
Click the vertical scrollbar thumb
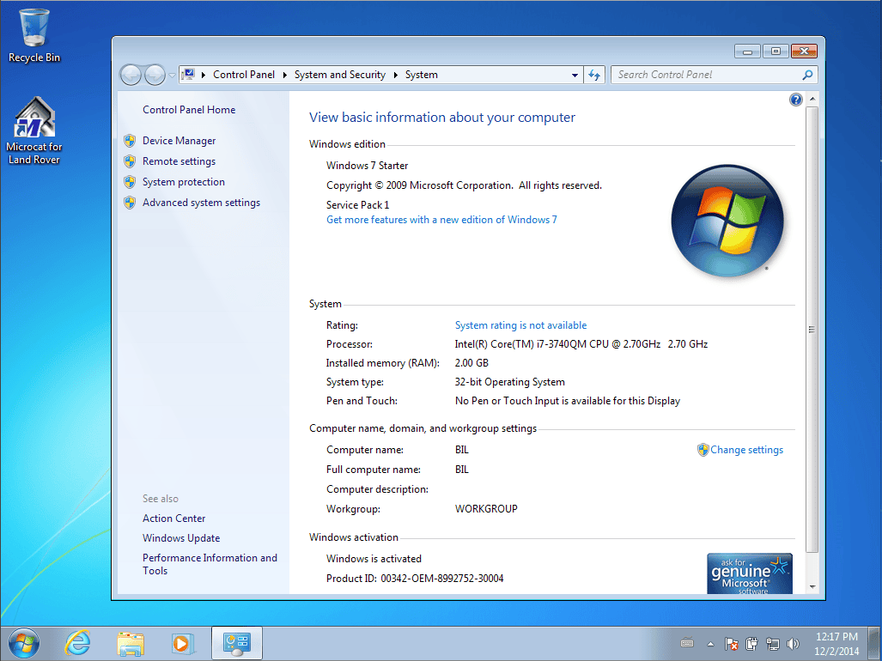(812, 330)
